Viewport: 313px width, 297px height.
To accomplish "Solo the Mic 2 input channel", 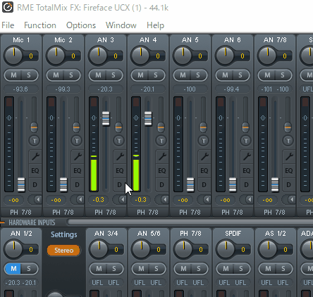I will pyautogui.click(x=71, y=75).
